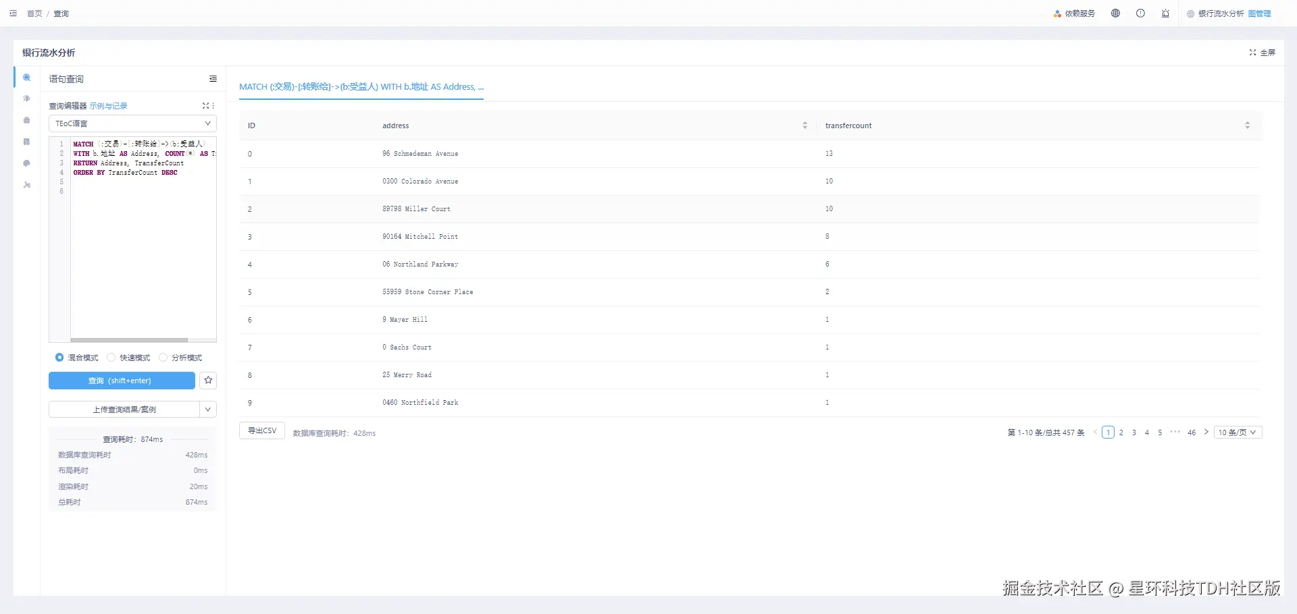Select 混合模式 radio option
Image resolution: width=1297 pixels, height=614 pixels.
(x=59, y=358)
